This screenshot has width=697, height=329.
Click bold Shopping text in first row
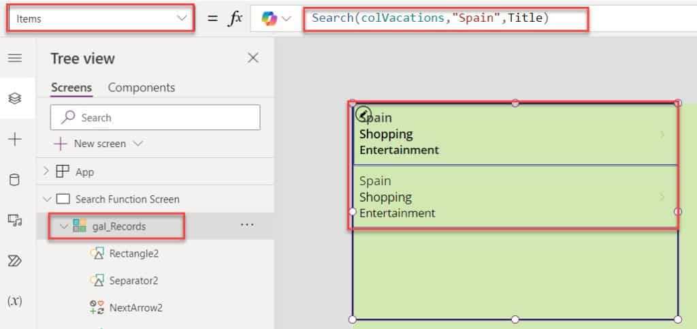[x=386, y=134]
